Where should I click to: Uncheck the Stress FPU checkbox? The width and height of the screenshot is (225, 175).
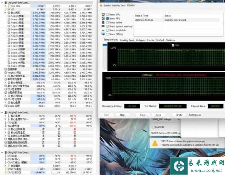coord(107,19)
